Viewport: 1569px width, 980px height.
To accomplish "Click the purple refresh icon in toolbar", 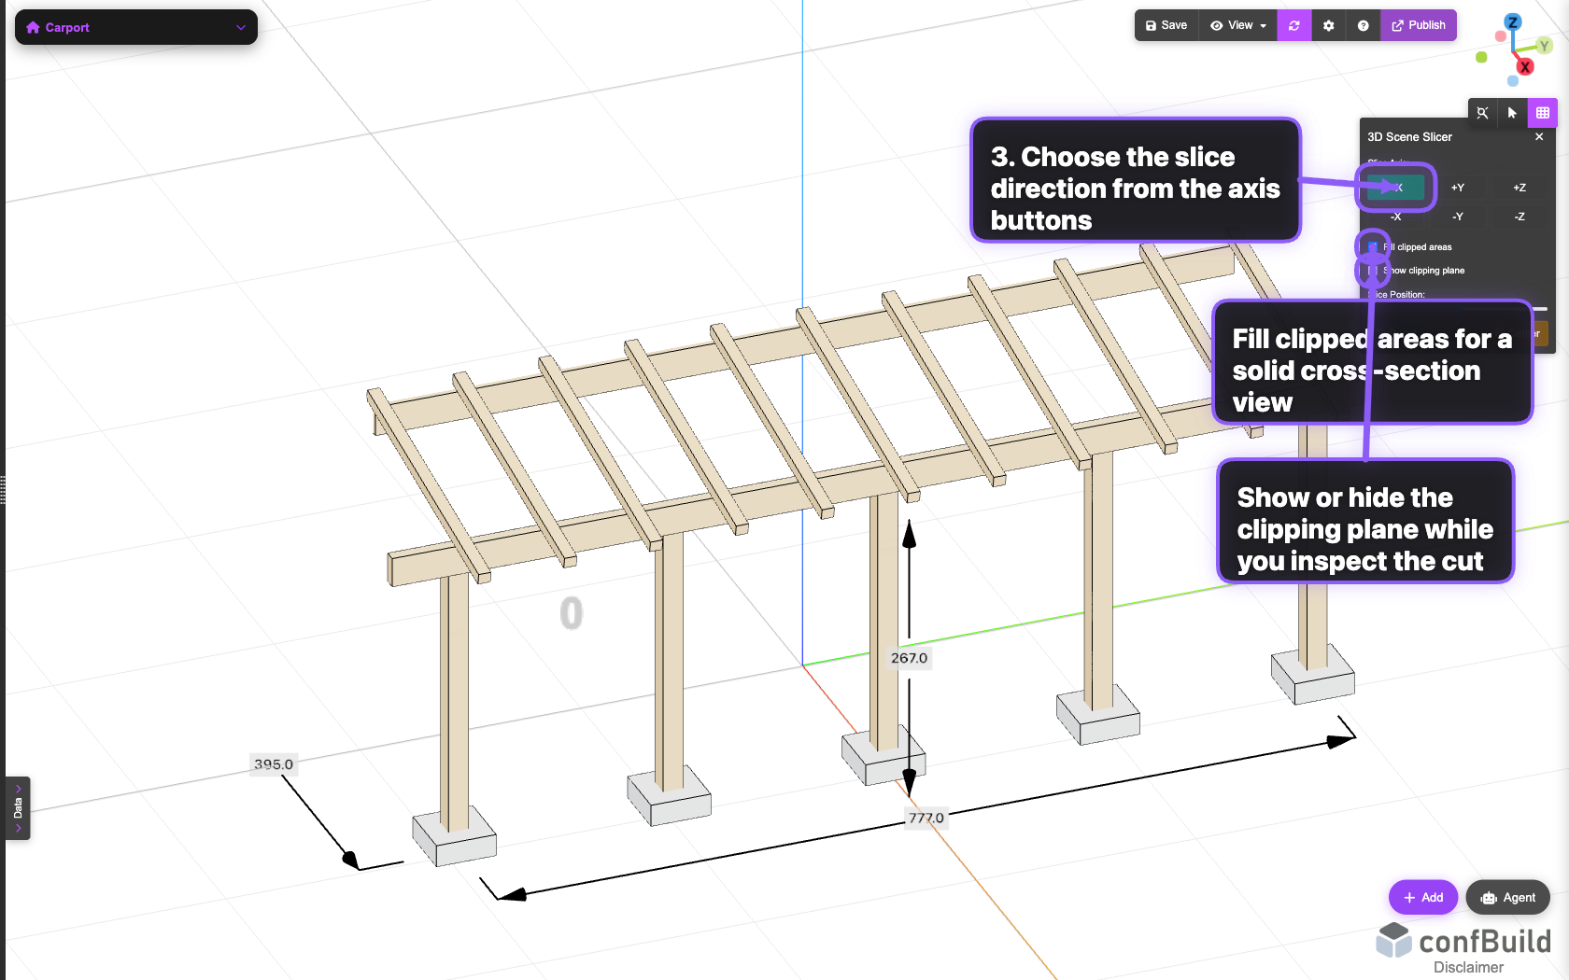I will point(1293,25).
